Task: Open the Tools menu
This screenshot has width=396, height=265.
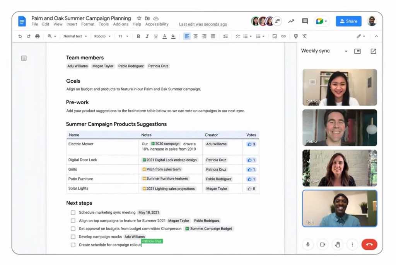Action: 104,24
